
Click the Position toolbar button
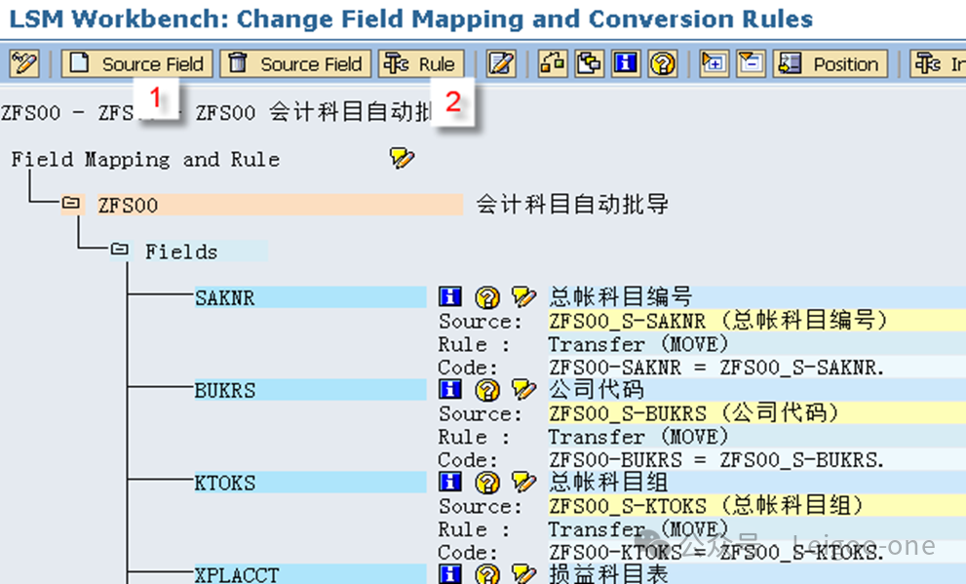tap(829, 64)
